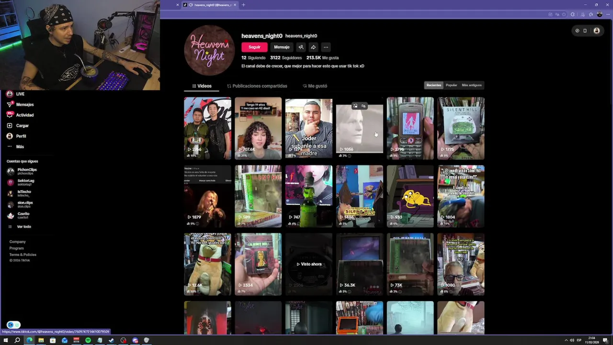Screen dimensions: 613x345
Task: Open the video with 707.6K views
Action: tap(258, 128)
